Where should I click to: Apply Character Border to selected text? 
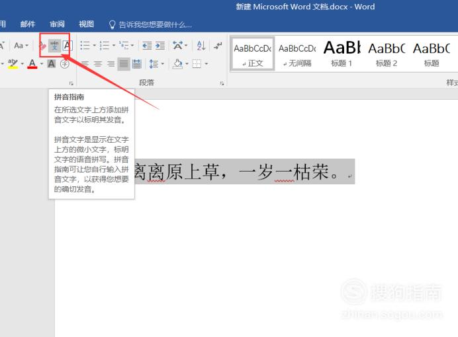(x=68, y=46)
